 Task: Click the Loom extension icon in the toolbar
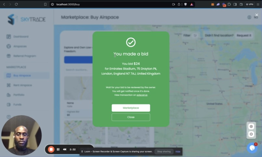224,5
